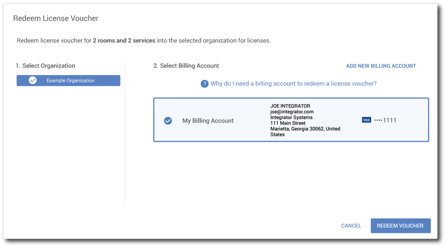This screenshot has height=247, width=446.
Task: Click the My Billing Account label
Action: (x=208, y=121)
